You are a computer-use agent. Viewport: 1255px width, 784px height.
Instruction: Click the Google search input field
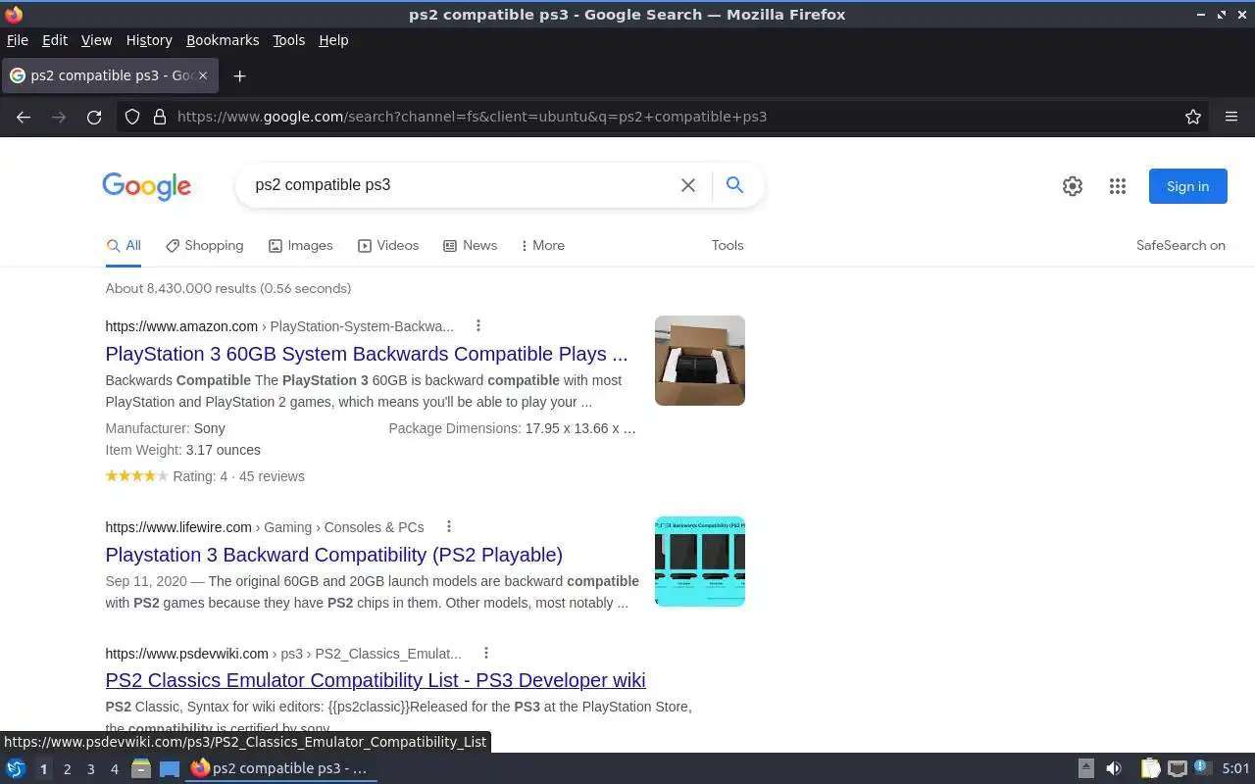coord(461,185)
